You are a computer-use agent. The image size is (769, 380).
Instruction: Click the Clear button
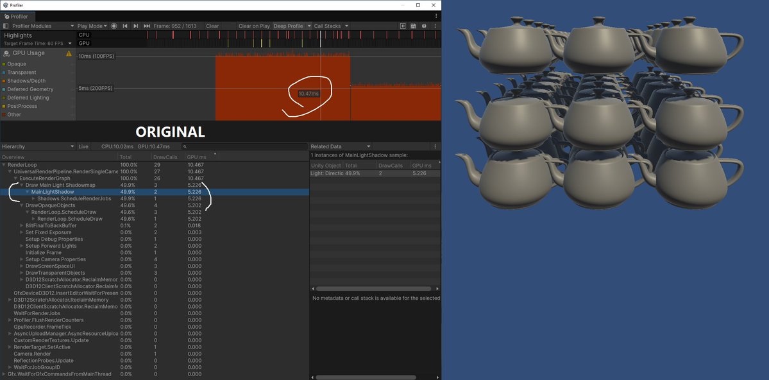[x=212, y=26]
